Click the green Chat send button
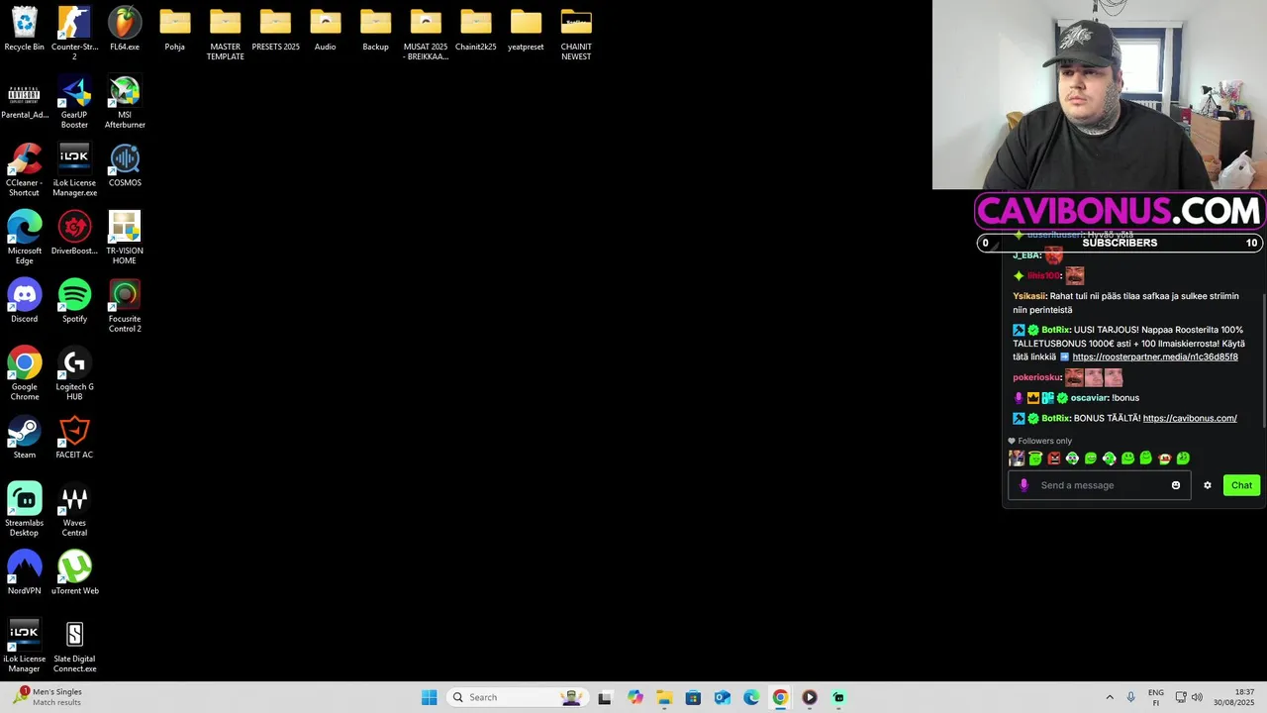The image size is (1267, 713). pyautogui.click(x=1241, y=485)
